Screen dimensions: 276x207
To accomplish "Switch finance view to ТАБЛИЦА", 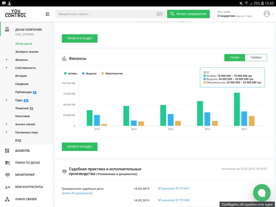I will point(256,57).
